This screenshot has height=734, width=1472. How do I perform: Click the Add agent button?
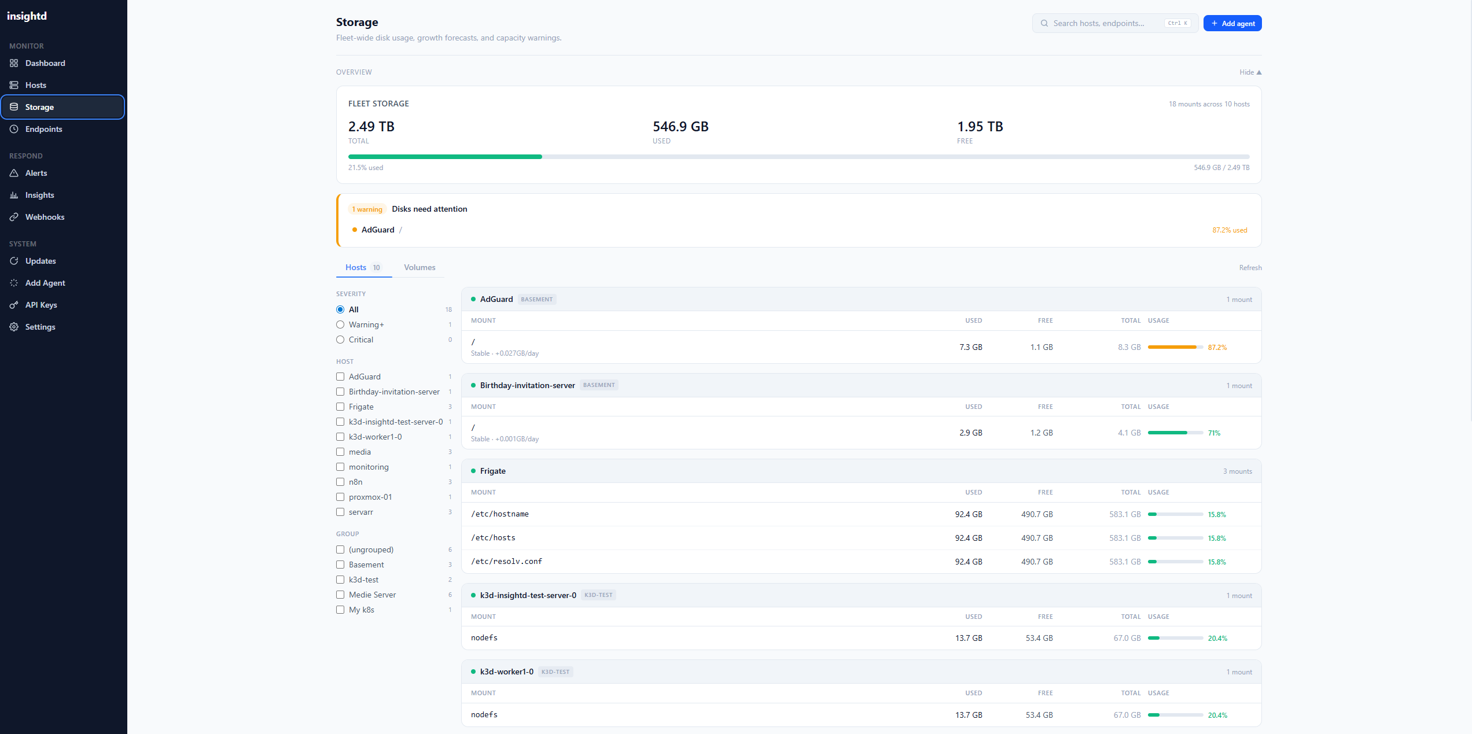(x=1232, y=23)
